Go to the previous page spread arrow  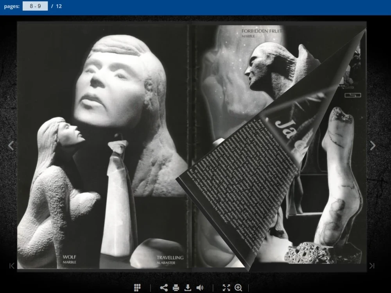point(11,145)
